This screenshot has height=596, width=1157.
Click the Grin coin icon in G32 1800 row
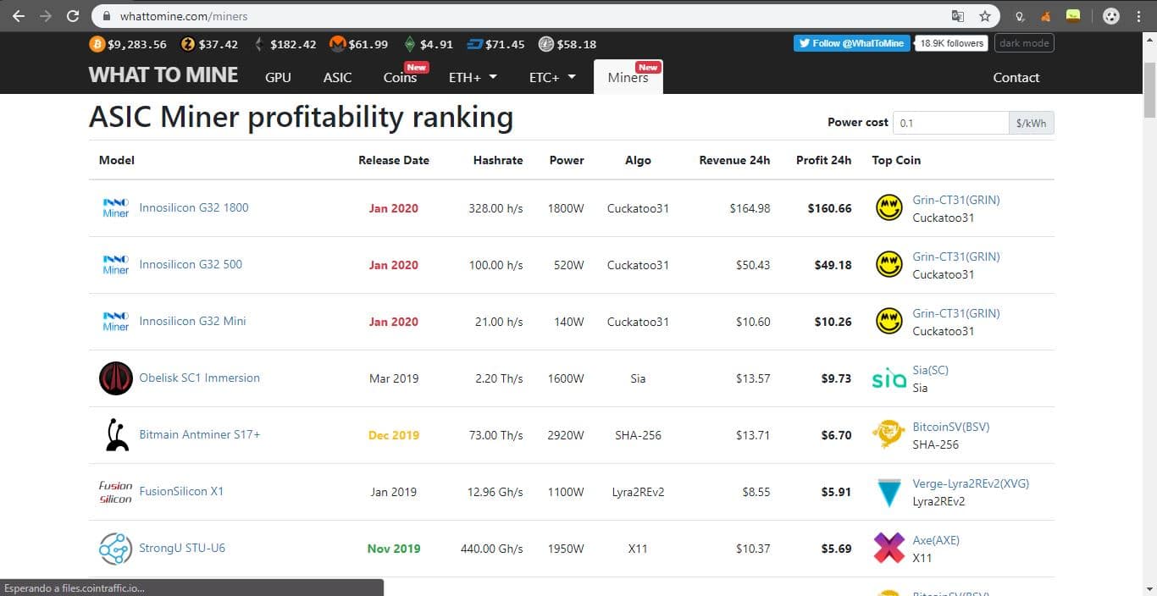[889, 208]
